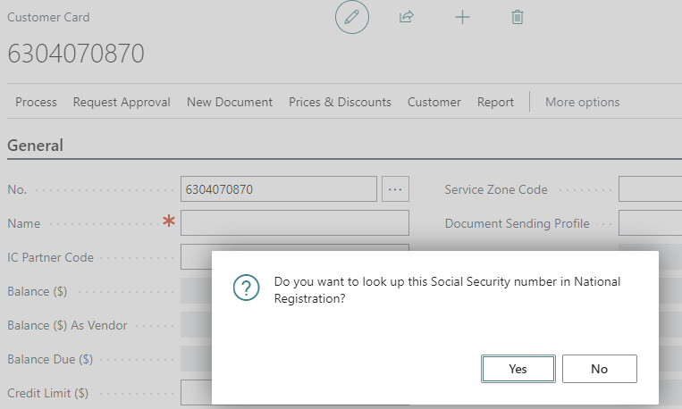Decline lookup with No button
The height and width of the screenshot is (409, 682).
click(x=600, y=369)
